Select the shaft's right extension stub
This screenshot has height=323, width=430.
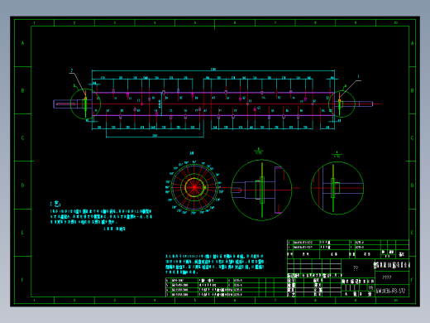tap(358, 104)
